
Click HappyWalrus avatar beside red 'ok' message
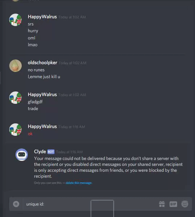pyautogui.click(x=16, y=129)
